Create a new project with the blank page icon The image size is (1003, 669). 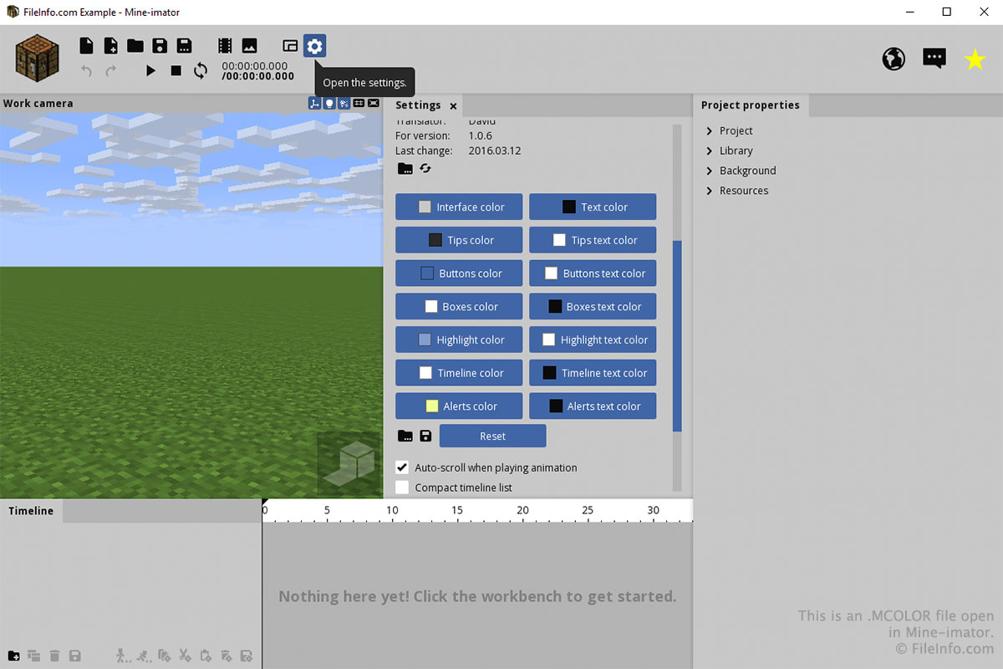pos(86,46)
